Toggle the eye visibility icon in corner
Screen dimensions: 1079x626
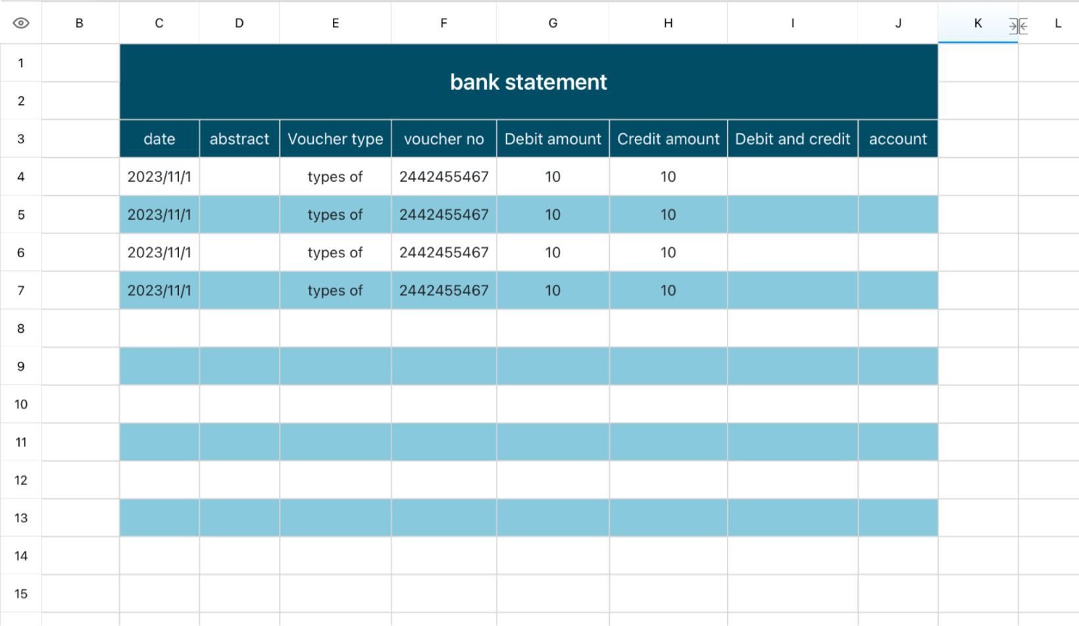(21, 23)
